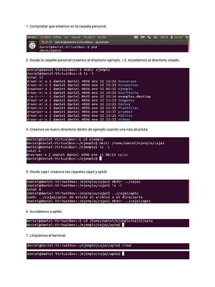
Task: Click heading '4. Creamos un nuevo directorio'
Action: pyautogui.click(x=87, y=129)
